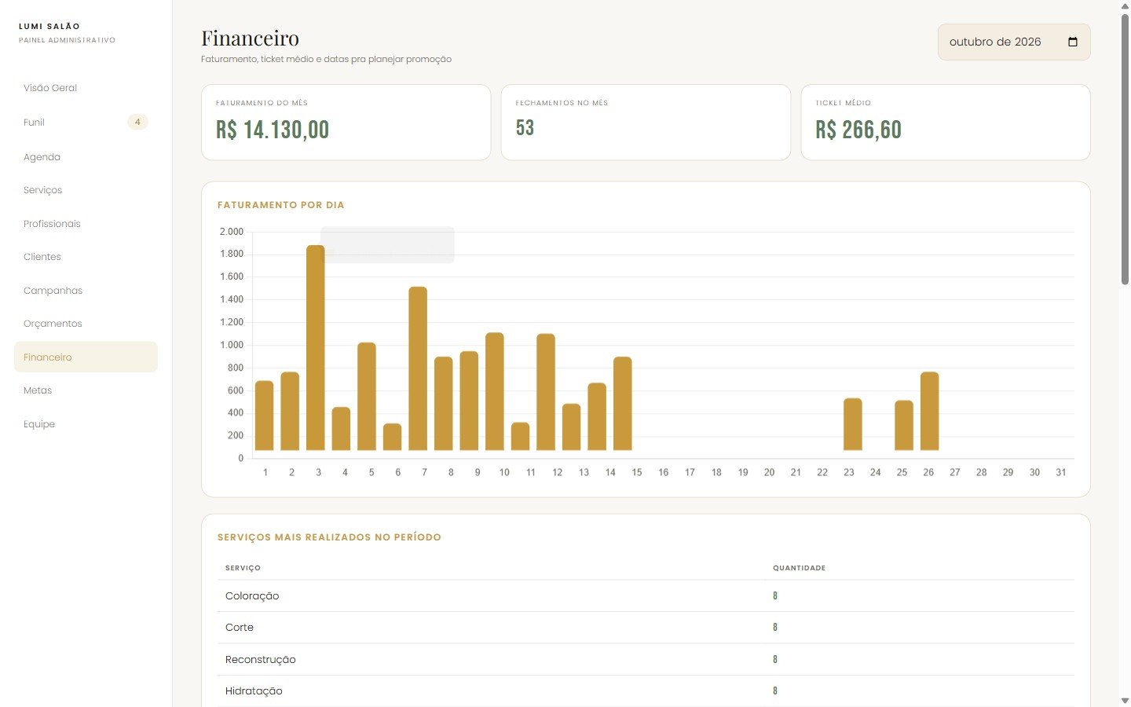
Task: Click the chart bar for day 3
Action: click(316, 348)
